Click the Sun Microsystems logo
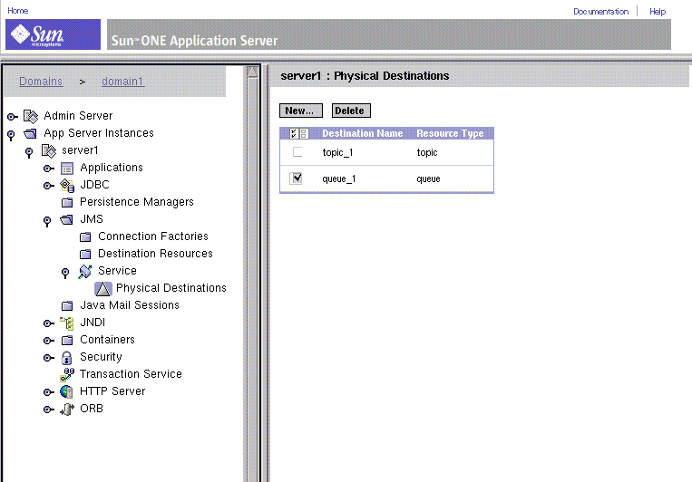This screenshot has height=482, width=692. pos(53,34)
